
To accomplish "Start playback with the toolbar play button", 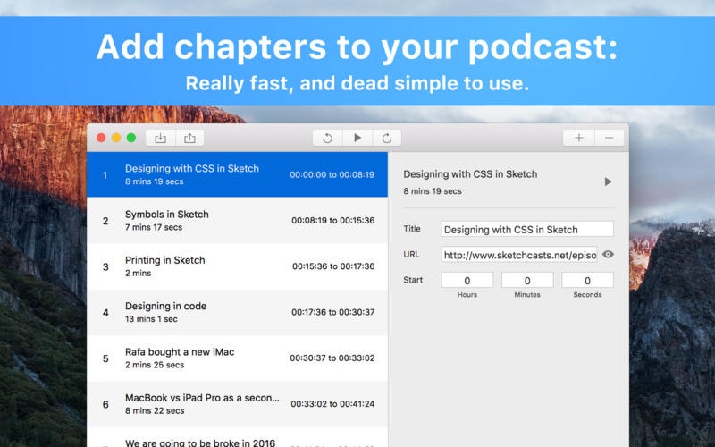I will [x=357, y=138].
